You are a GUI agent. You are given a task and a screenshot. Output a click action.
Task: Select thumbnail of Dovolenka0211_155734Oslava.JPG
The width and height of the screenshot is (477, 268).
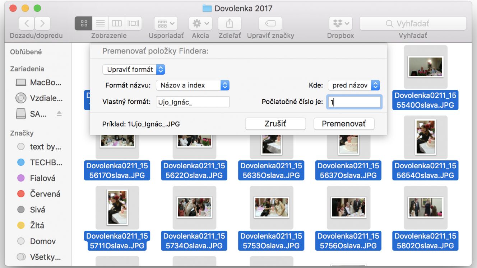coord(194,207)
